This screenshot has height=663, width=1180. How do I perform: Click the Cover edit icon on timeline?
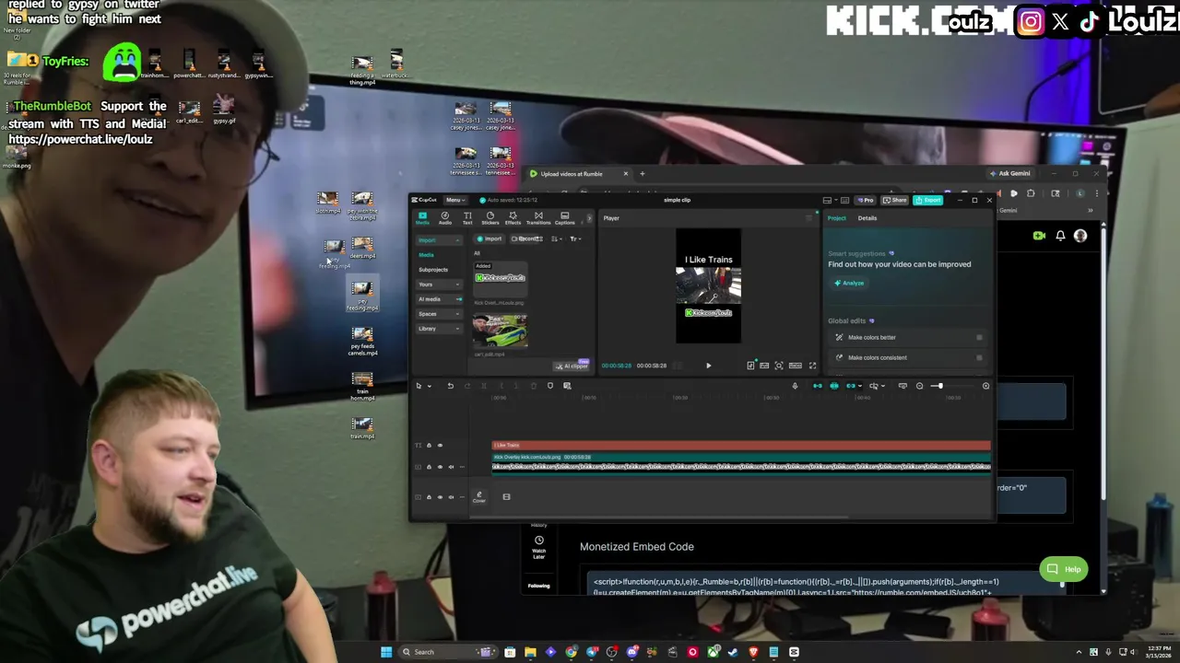[478, 496]
